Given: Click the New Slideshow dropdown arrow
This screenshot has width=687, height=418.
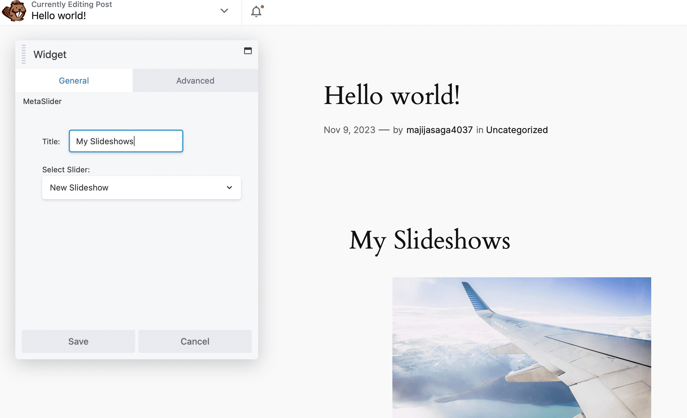Looking at the screenshot, I should coord(229,188).
